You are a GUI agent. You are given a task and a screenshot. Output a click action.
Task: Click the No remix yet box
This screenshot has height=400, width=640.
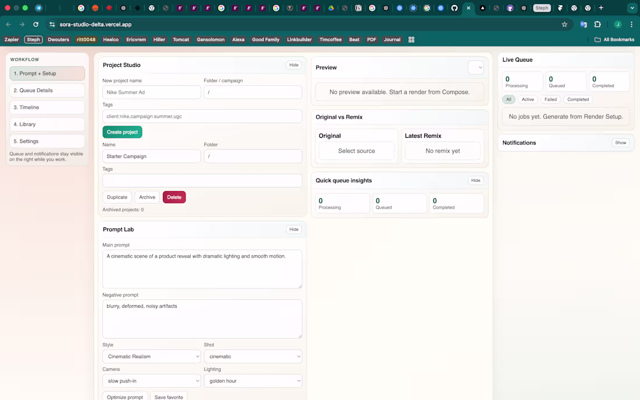pos(442,151)
